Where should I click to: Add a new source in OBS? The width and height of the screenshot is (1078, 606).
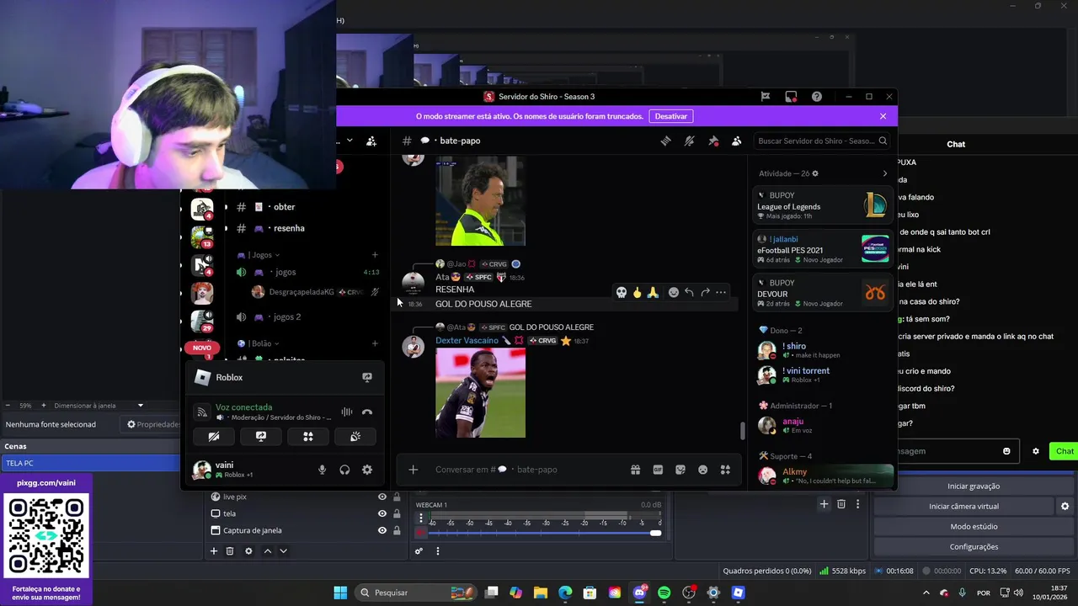[x=214, y=551]
